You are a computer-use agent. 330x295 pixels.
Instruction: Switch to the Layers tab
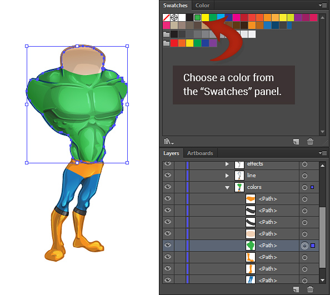(171, 153)
